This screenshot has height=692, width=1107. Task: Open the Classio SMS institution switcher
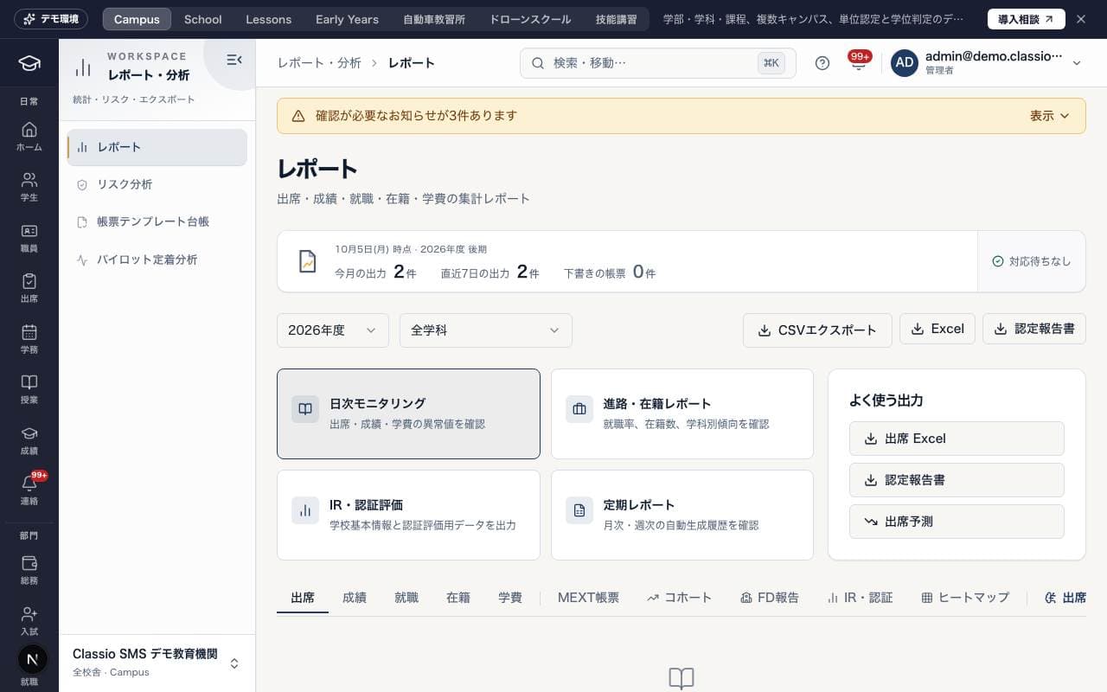(157, 663)
